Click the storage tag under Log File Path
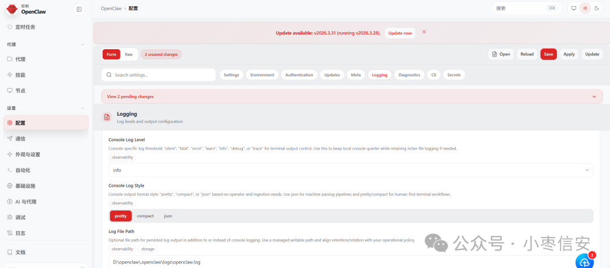 click(x=148, y=249)
